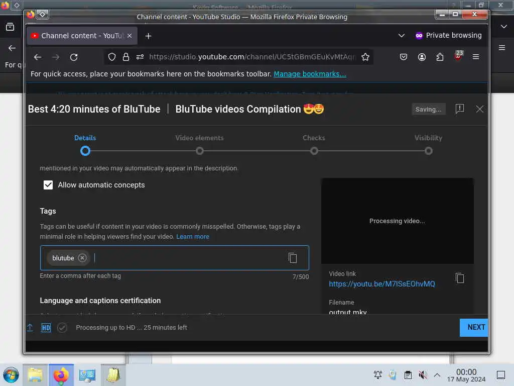This screenshot has height=386, width=514.
Task: Open the Windows Start menu
Action: click(11, 375)
